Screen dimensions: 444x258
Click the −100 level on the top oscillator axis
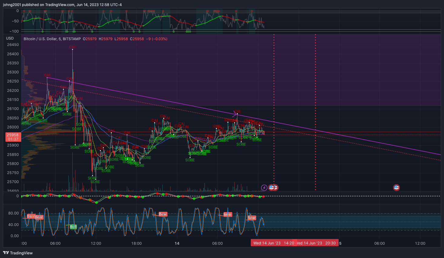tap(14, 31)
